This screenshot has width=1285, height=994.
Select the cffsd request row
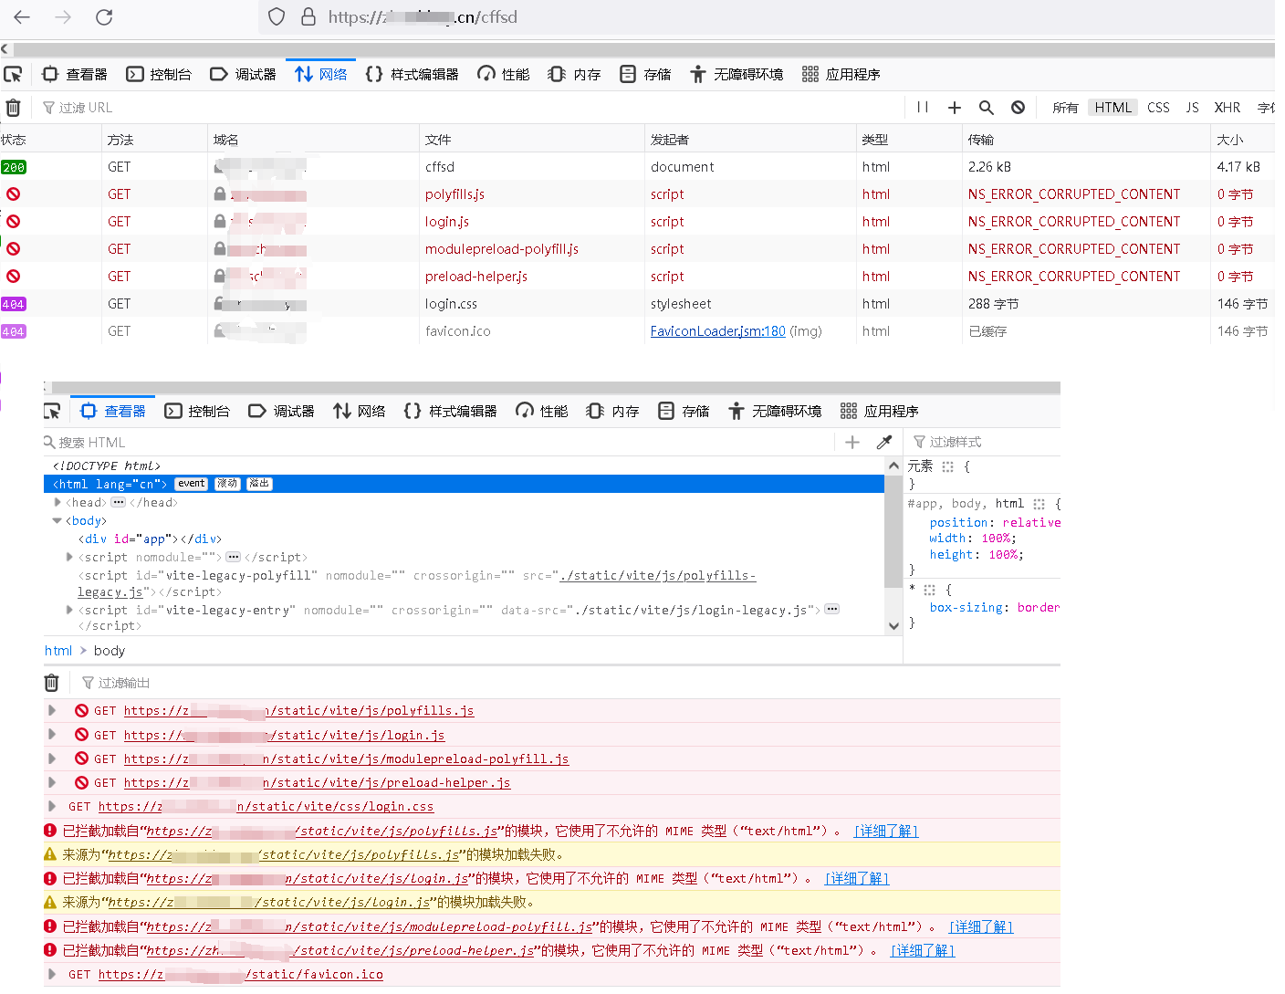pyautogui.click(x=637, y=167)
